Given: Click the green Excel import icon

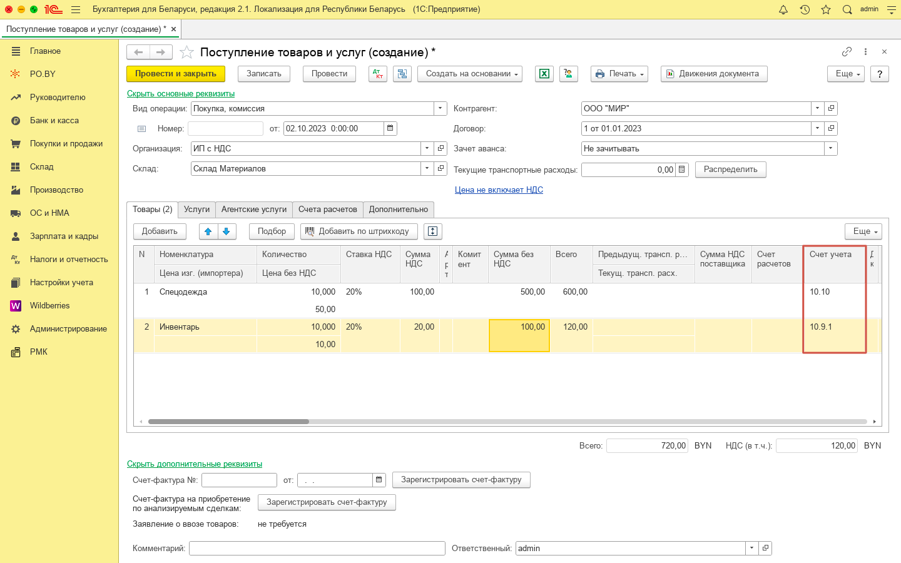Looking at the screenshot, I should pyautogui.click(x=544, y=74).
